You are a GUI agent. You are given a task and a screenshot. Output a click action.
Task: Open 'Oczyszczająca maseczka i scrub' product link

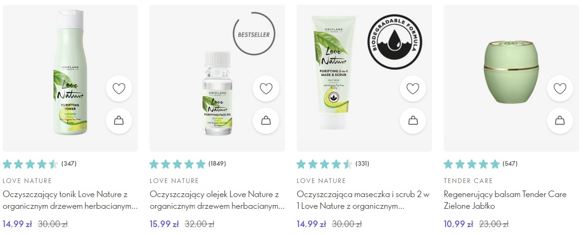pyautogui.click(x=364, y=200)
